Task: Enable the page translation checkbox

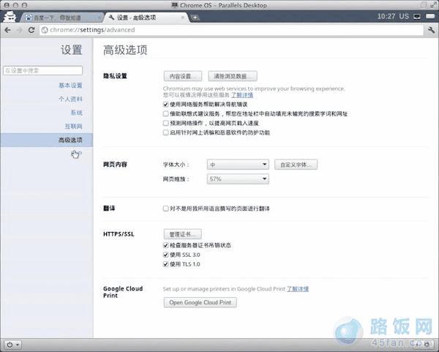Action: pos(166,209)
